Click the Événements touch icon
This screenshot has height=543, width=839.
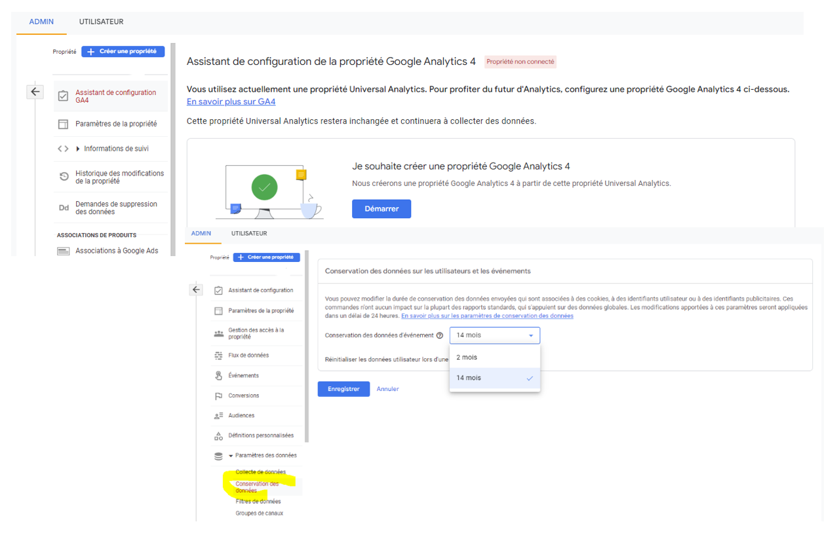point(219,376)
